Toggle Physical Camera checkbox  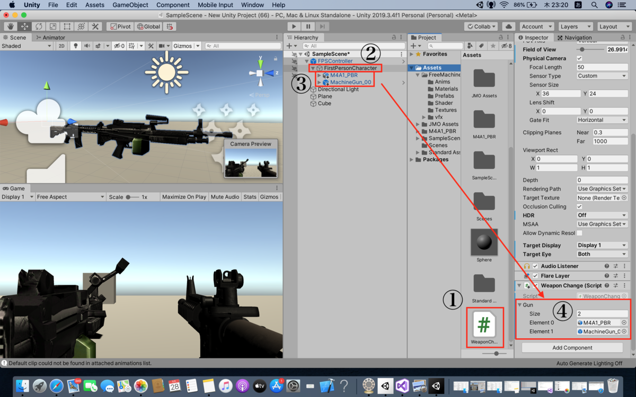[x=579, y=58]
